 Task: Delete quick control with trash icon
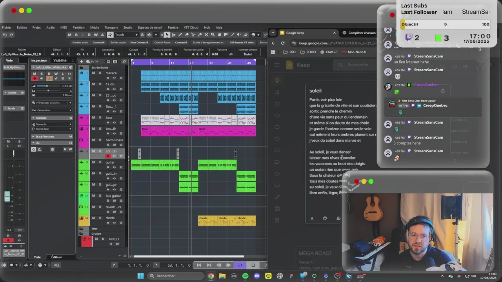pos(53,149)
